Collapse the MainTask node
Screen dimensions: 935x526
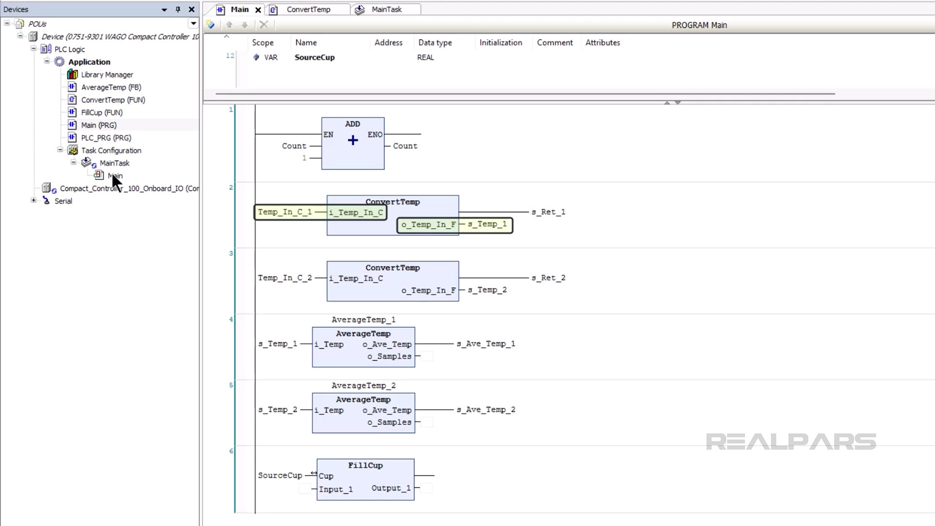tap(73, 162)
